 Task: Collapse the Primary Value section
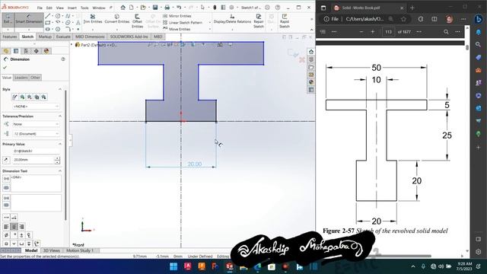(x=60, y=144)
